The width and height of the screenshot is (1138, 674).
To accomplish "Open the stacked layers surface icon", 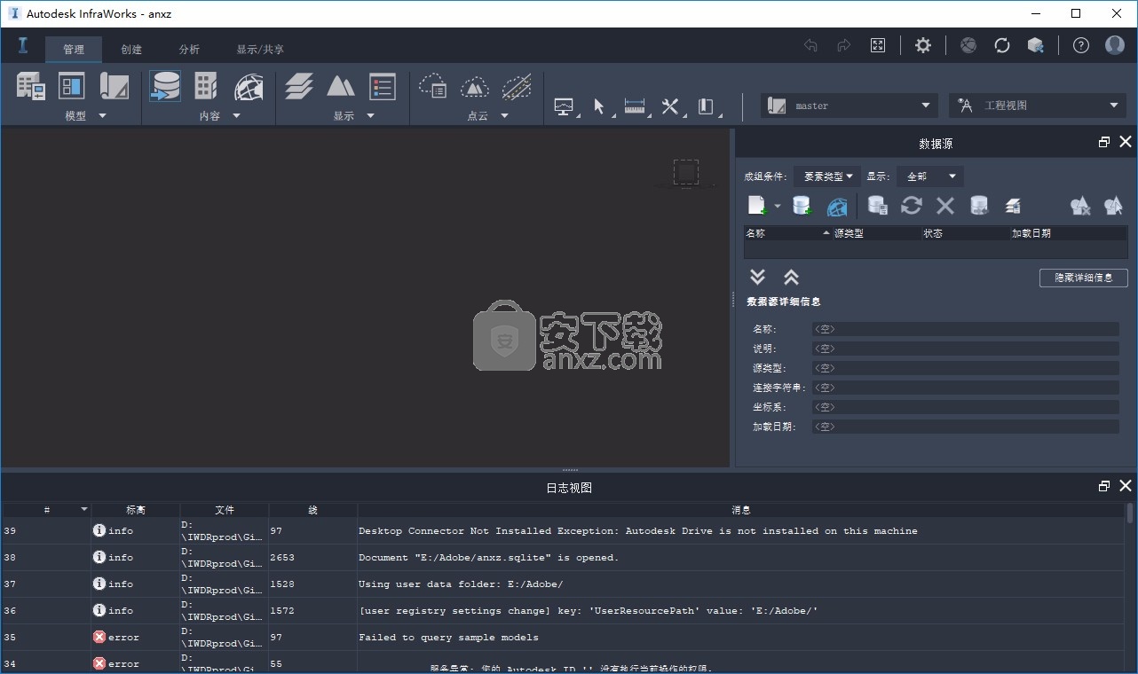I will [x=299, y=86].
